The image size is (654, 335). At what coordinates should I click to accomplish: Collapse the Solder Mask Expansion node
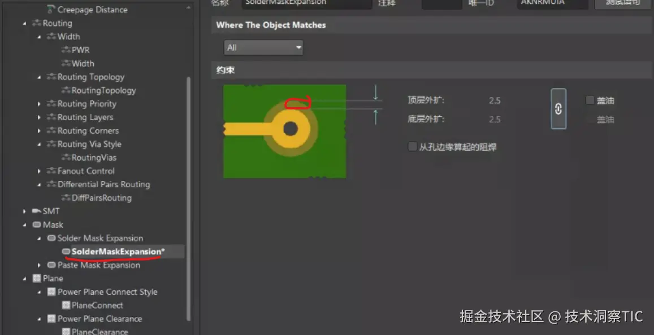(39, 239)
